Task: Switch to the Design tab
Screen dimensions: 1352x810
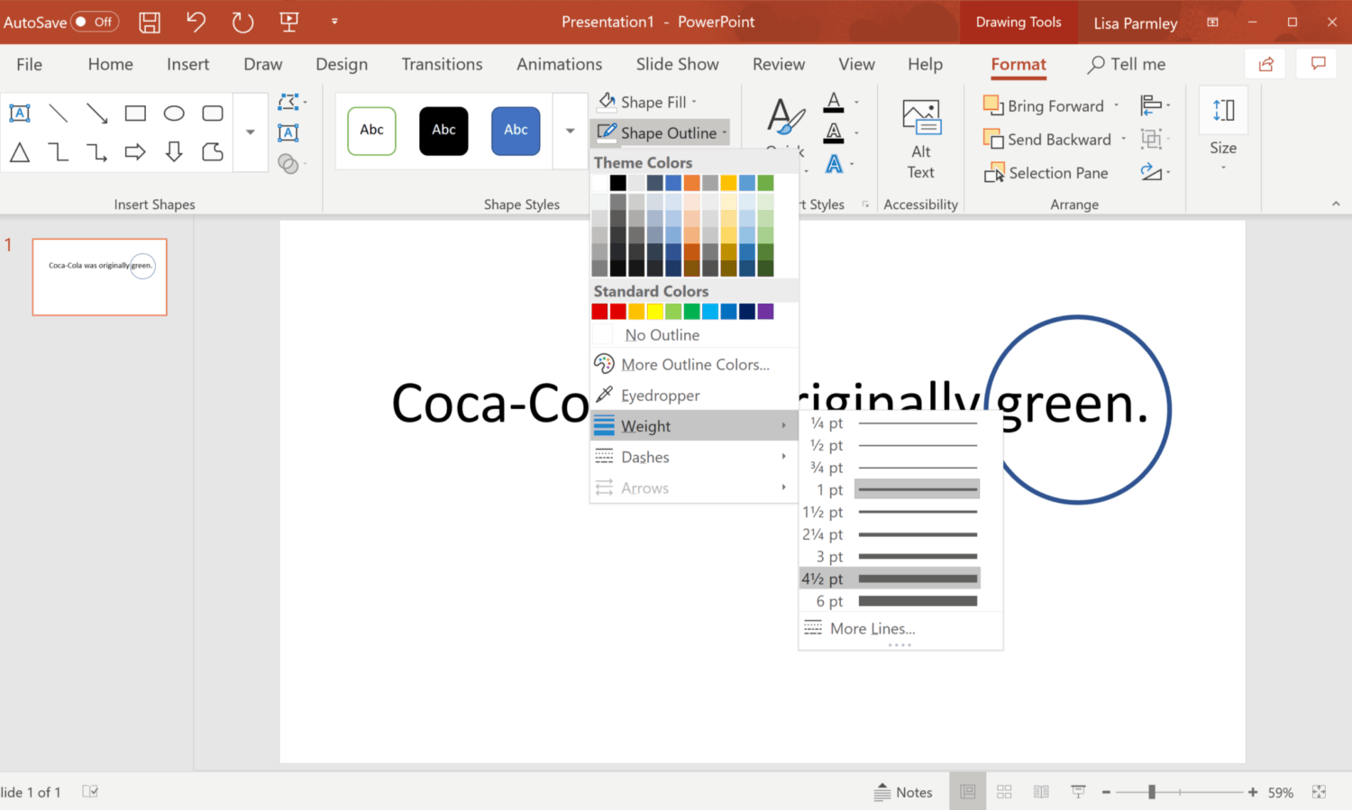Action: 342,64
